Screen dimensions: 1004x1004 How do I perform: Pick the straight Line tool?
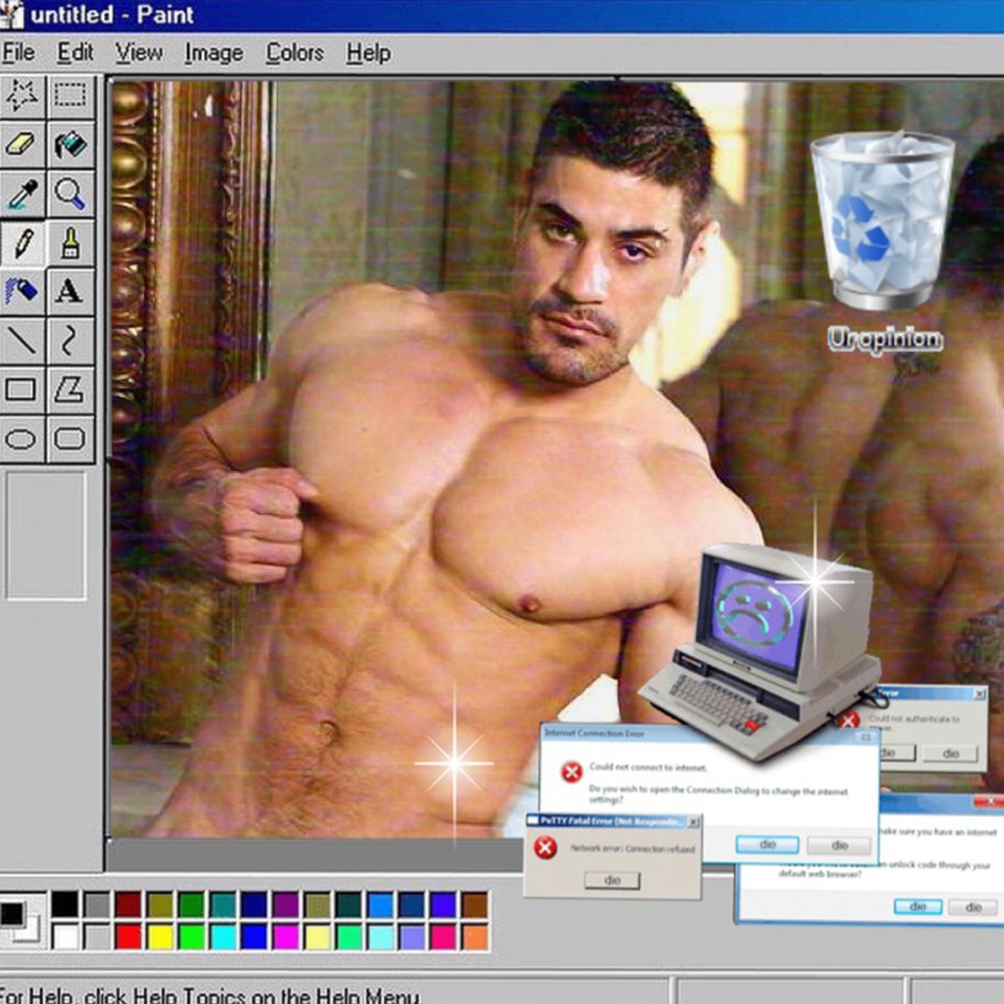coord(22,341)
